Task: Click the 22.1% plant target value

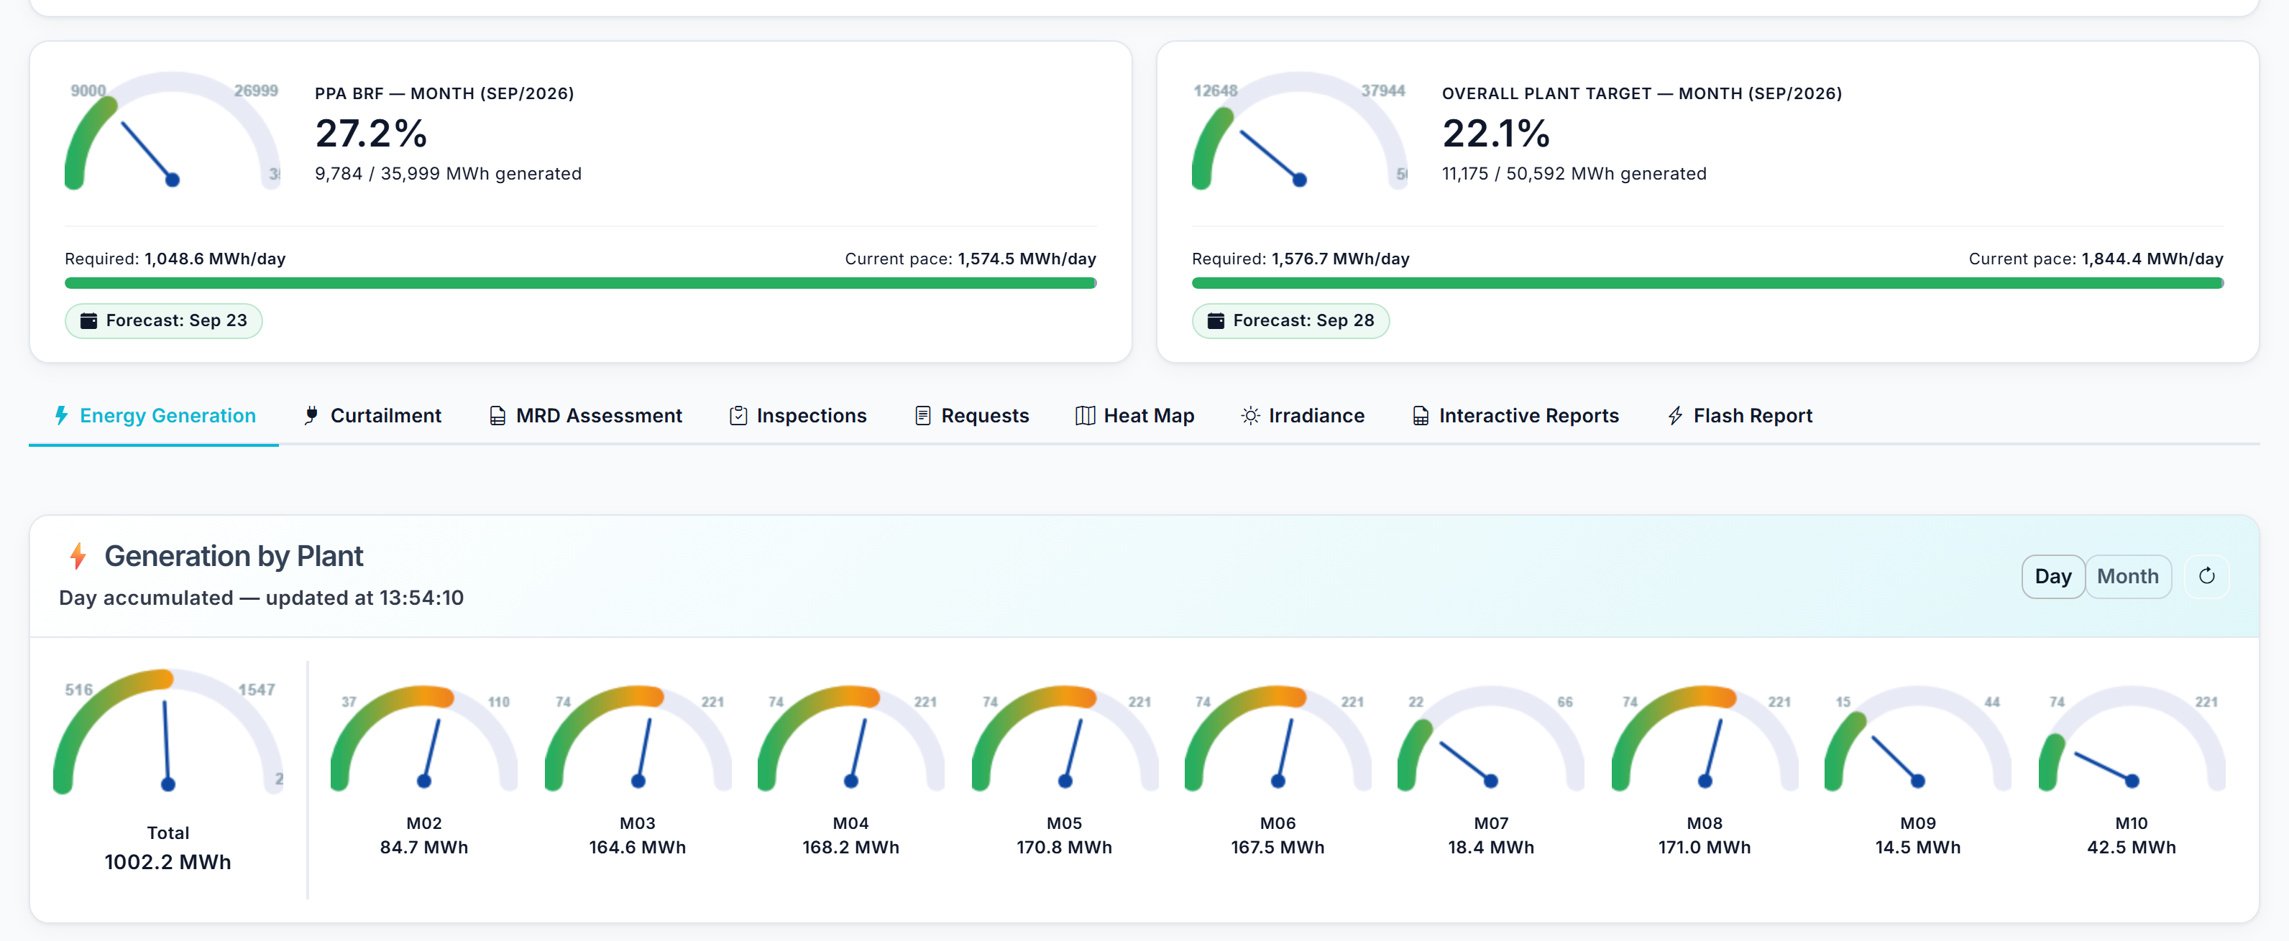Action: pyautogui.click(x=1495, y=134)
